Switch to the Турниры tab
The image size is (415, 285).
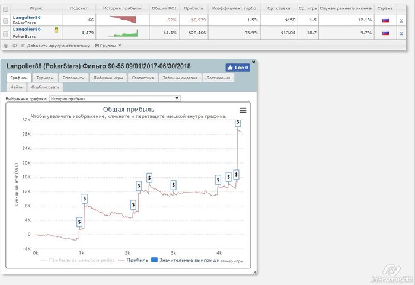click(45, 78)
